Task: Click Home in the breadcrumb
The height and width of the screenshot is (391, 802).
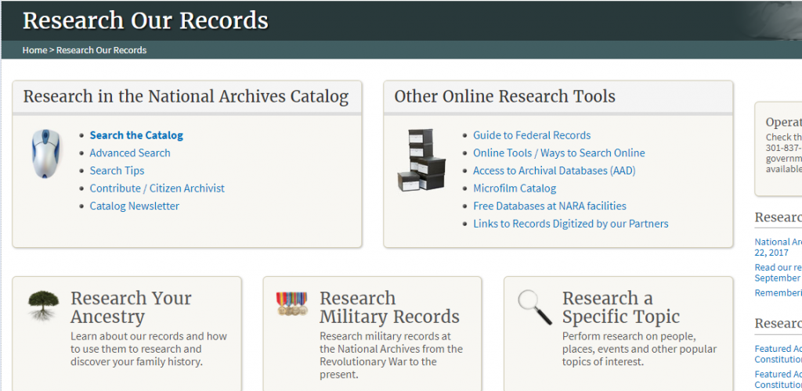Action: (x=34, y=50)
